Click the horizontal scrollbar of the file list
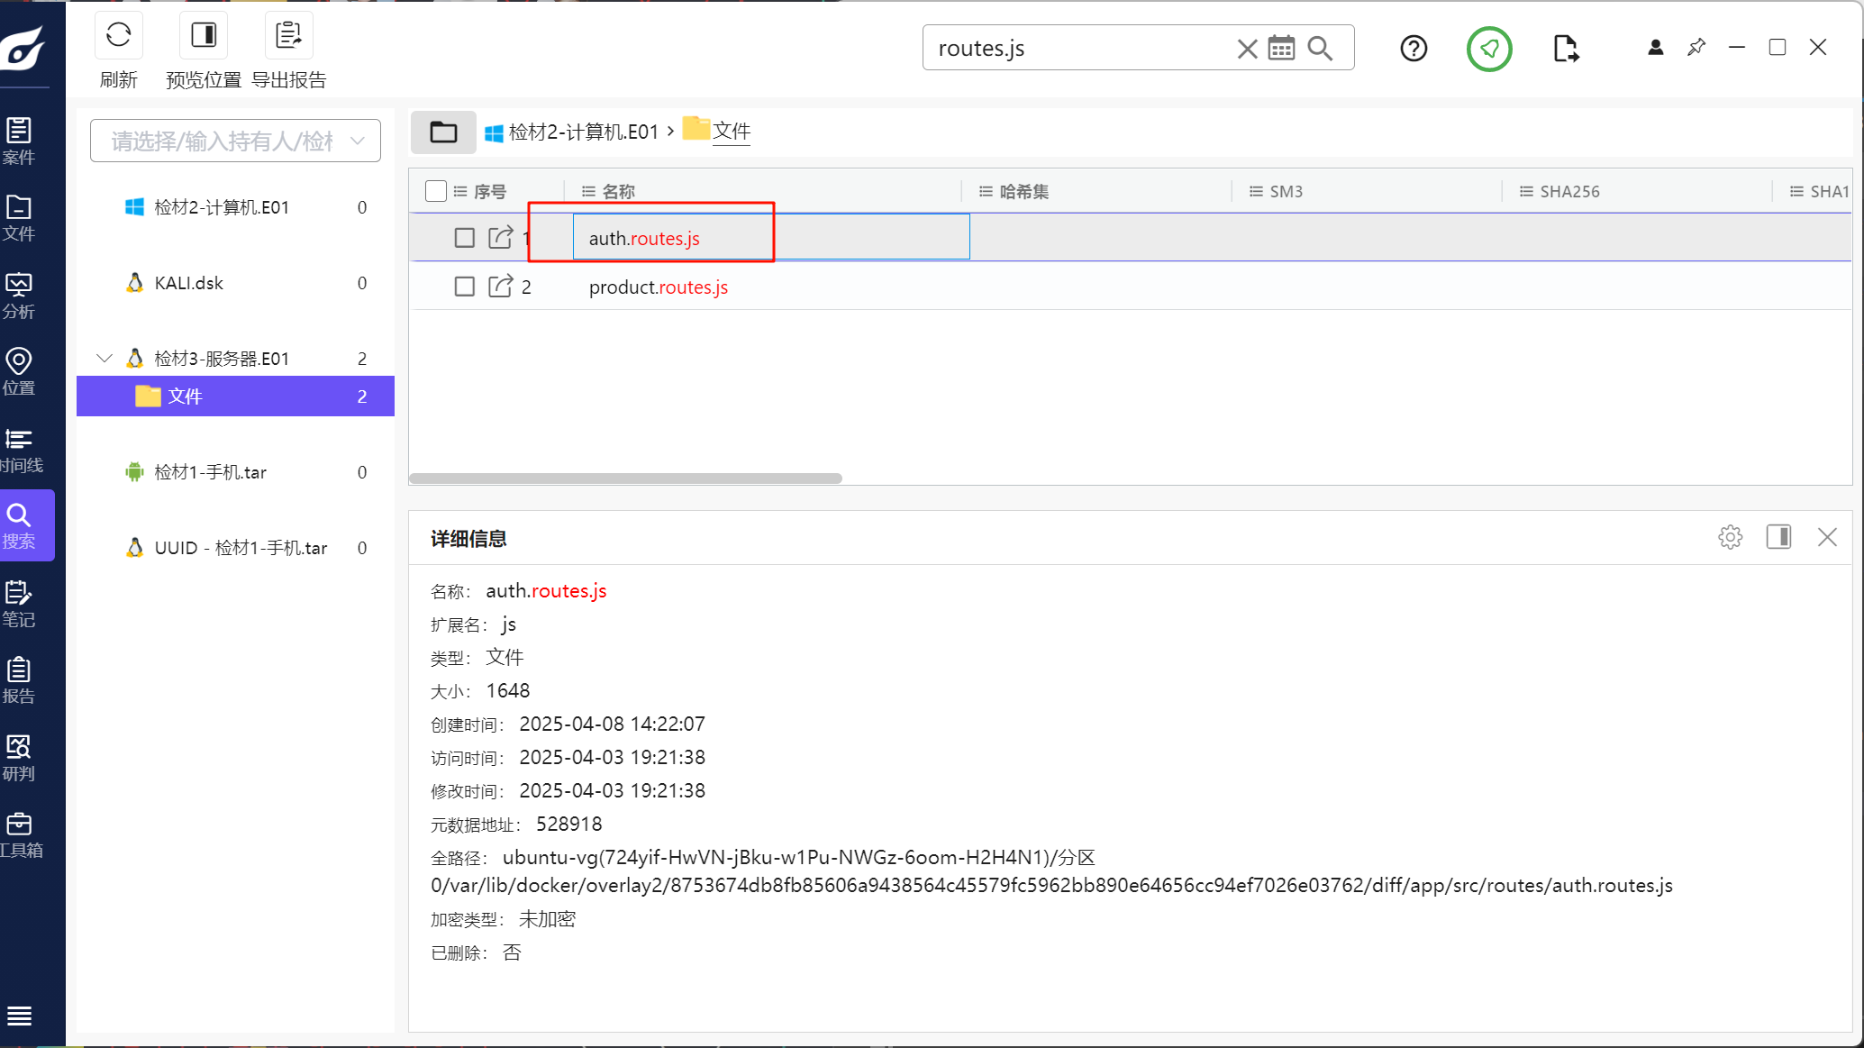This screenshot has width=1864, height=1048. point(625,478)
